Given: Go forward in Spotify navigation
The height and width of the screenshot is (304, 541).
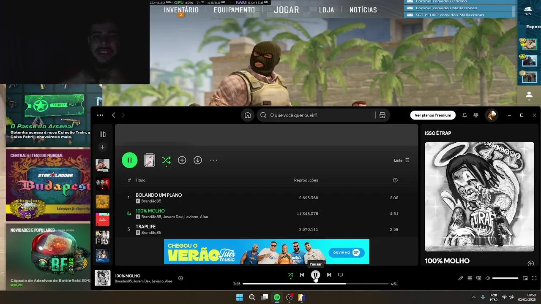Looking at the screenshot, I should pos(123,115).
